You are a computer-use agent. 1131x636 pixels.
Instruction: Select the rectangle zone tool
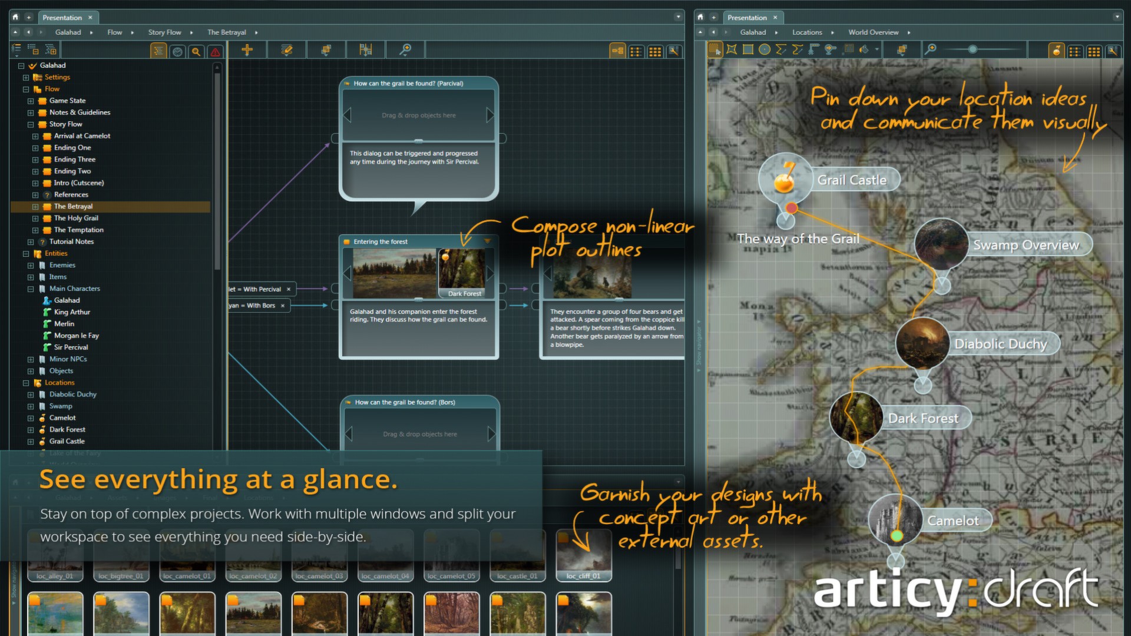coord(748,50)
